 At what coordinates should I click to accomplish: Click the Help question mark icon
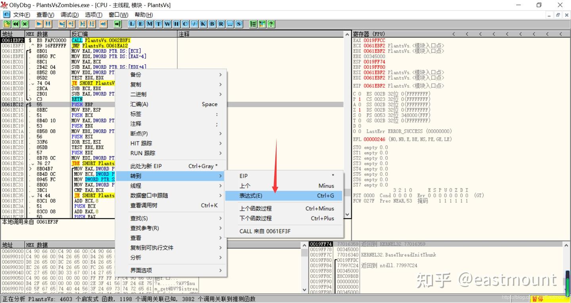tap(271, 24)
